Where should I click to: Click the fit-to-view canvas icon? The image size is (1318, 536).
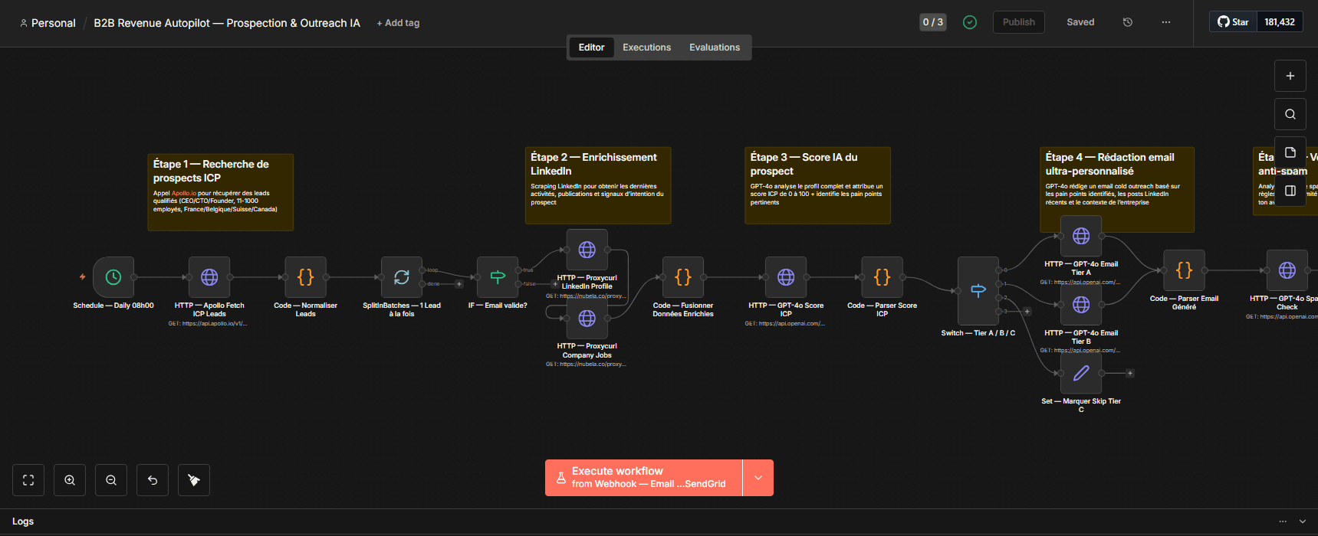point(28,480)
